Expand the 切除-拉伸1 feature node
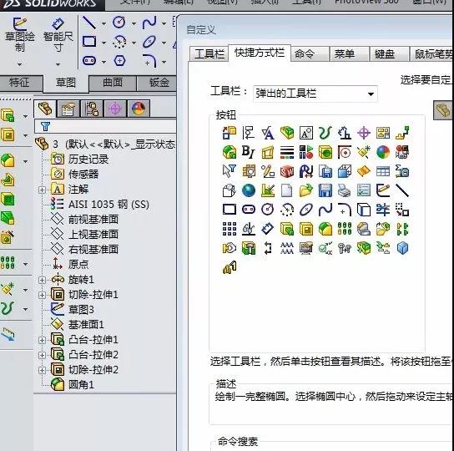 coord(42,295)
